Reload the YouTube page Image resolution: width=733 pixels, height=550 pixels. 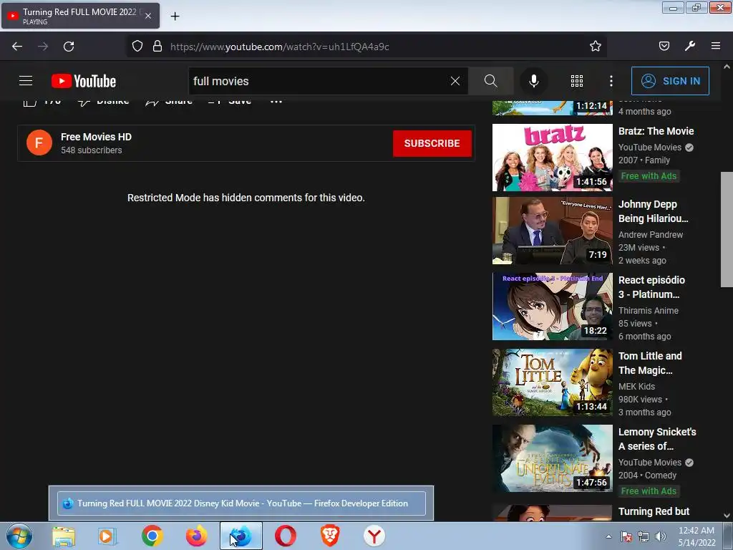pyautogui.click(x=69, y=47)
